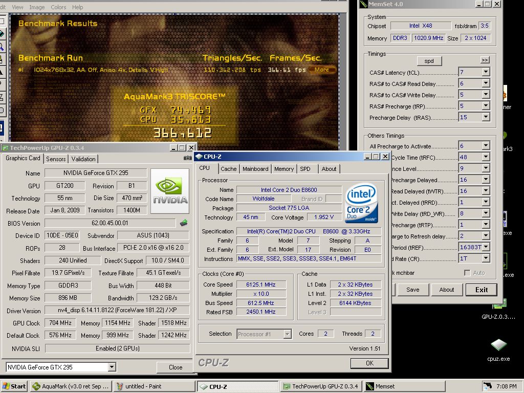This screenshot has height=393, width=524.
Task: Open the Colors menu in Paint
Action: pos(58,7)
